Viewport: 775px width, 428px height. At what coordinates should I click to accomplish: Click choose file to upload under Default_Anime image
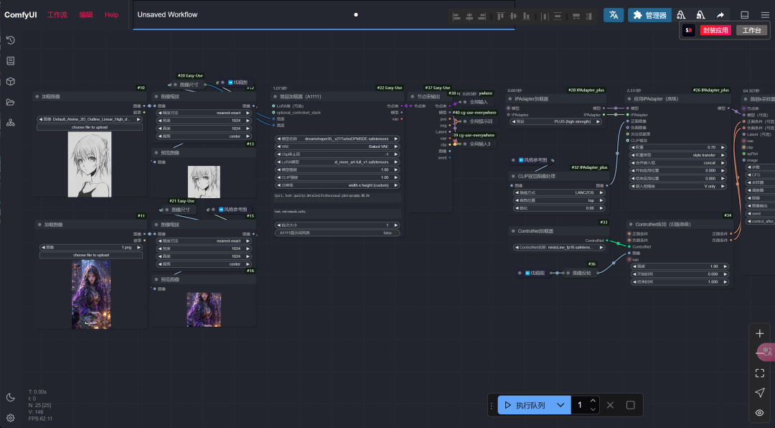[90, 127]
